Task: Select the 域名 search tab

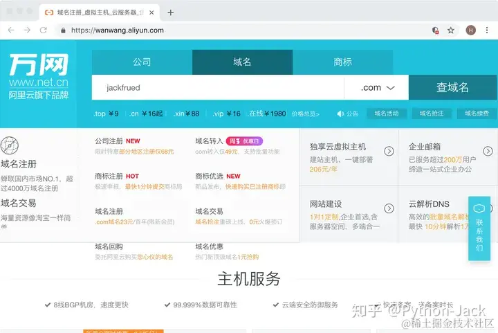Action: point(242,62)
